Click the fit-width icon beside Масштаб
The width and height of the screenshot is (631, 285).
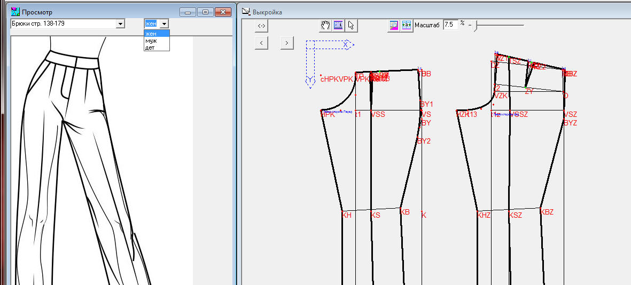407,25
